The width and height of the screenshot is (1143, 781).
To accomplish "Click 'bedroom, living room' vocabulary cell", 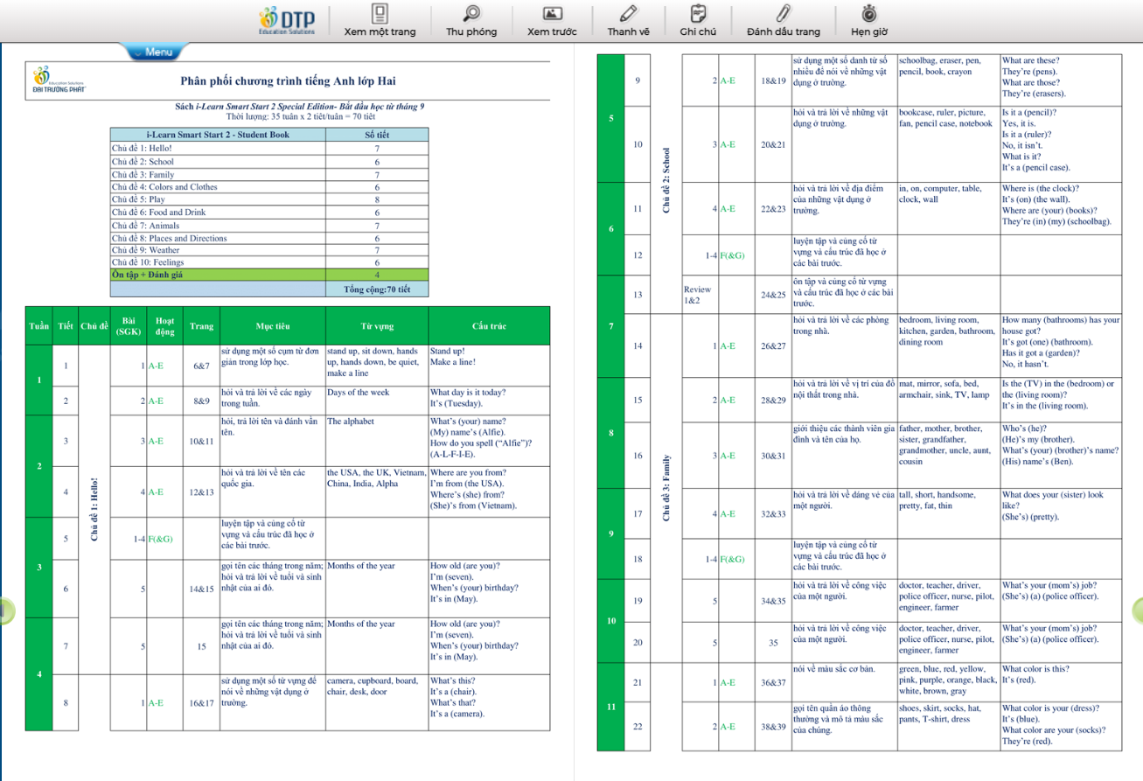I will (x=949, y=345).
